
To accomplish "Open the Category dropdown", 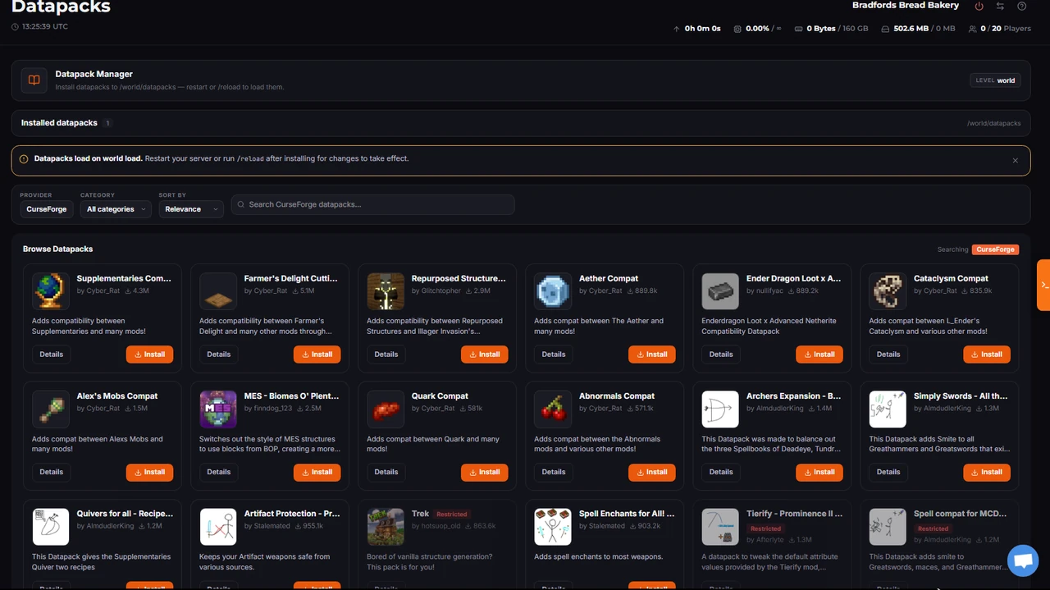I will 116,209.
